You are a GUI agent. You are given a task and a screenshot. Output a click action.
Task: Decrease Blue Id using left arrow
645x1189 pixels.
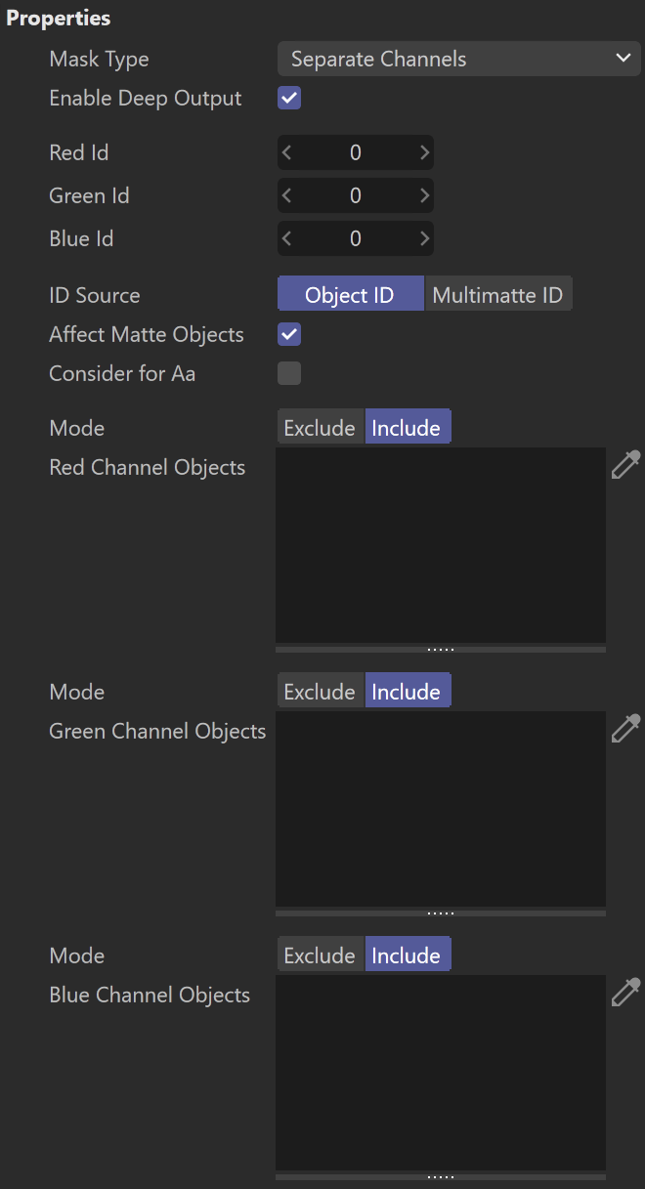(286, 238)
